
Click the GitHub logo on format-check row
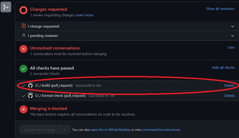click(30, 95)
